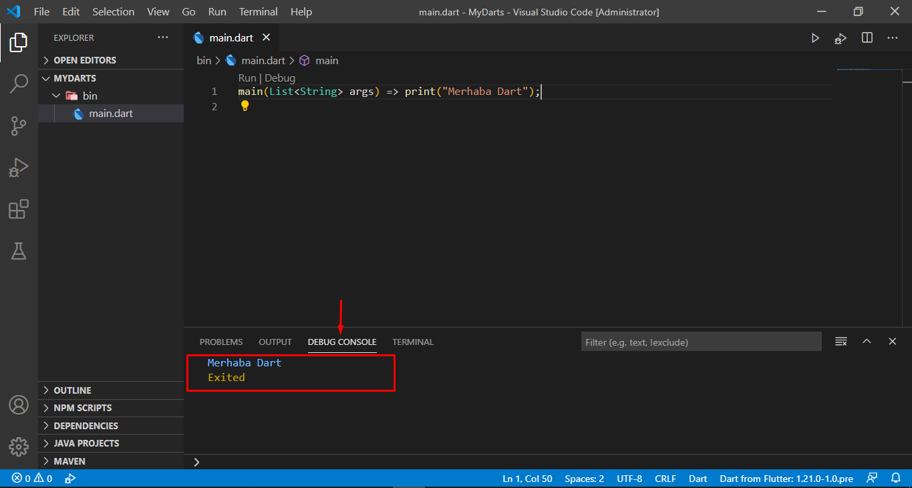The width and height of the screenshot is (912, 488).
Task: Open the Terminal menu in menu bar
Action: pyautogui.click(x=258, y=12)
